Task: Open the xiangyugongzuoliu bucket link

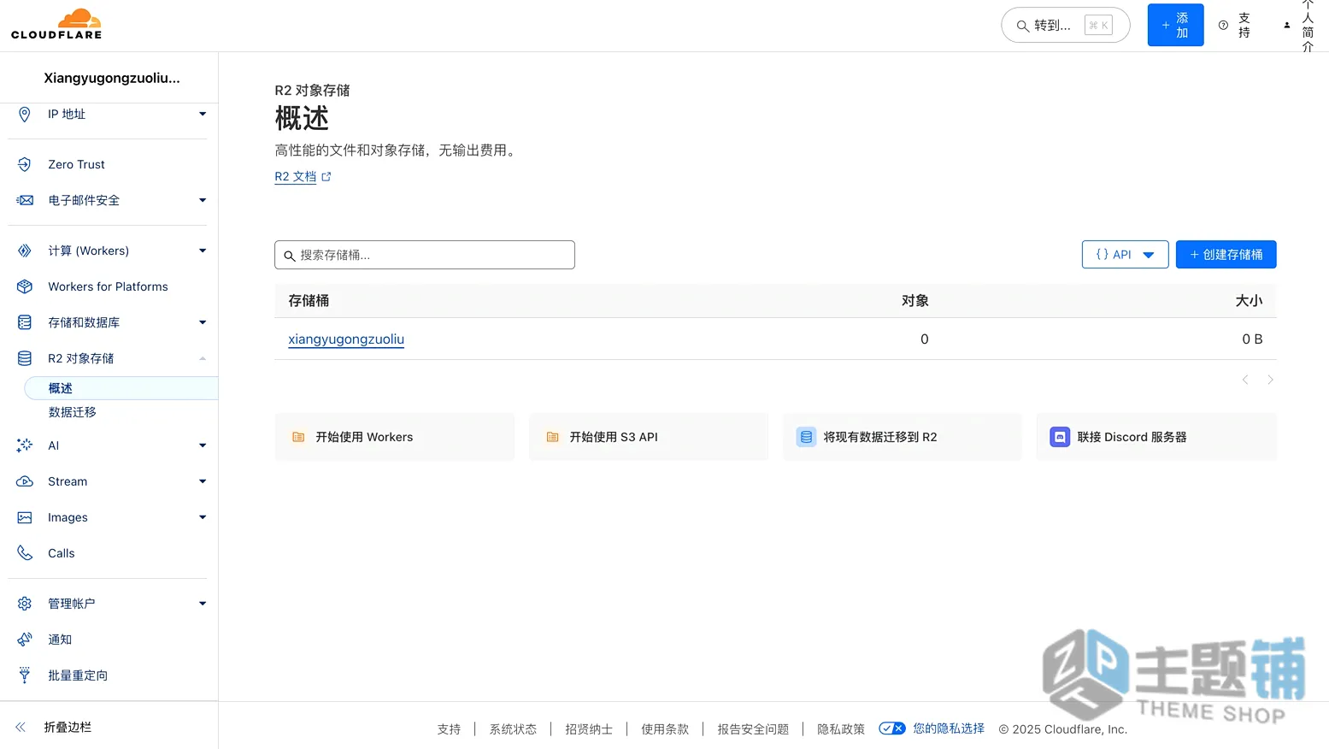Action: [346, 339]
